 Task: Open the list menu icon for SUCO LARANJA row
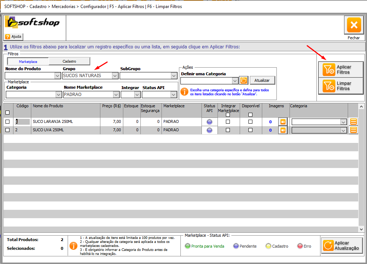click(353, 121)
